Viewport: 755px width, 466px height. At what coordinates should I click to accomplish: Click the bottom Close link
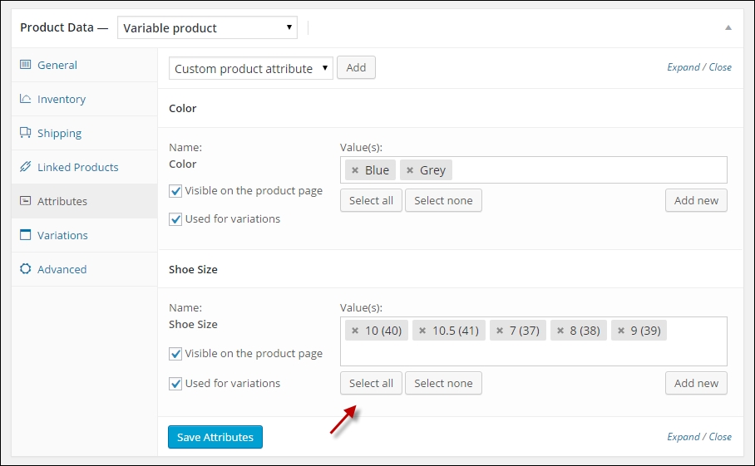pyautogui.click(x=720, y=437)
